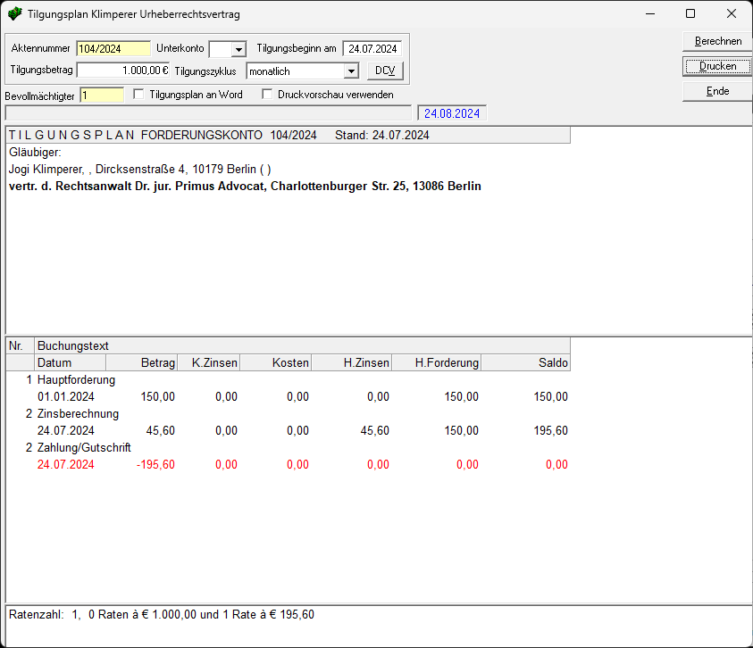The width and height of the screenshot is (753, 648).
Task: Click the red date 24.07.2024 in table
Action: tap(66, 465)
